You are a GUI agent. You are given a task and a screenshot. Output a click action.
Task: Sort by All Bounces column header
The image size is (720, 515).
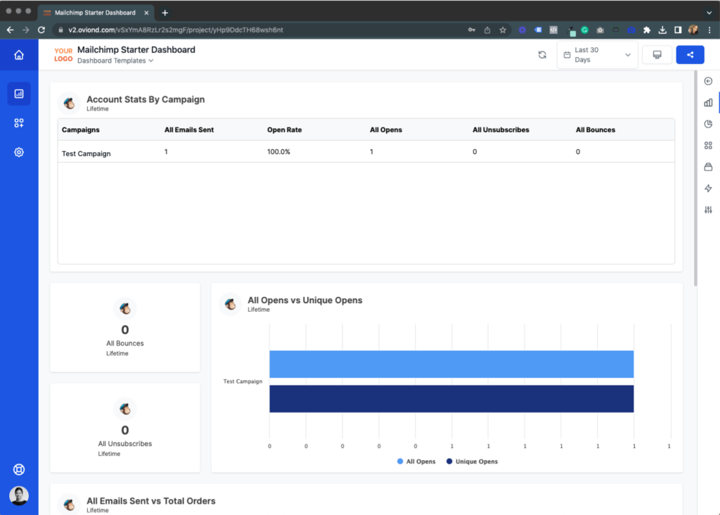pos(596,129)
